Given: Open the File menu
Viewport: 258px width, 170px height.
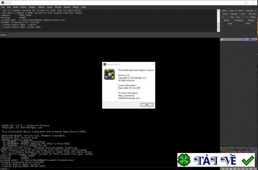Looking at the screenshot, I should tap(3, 7).
